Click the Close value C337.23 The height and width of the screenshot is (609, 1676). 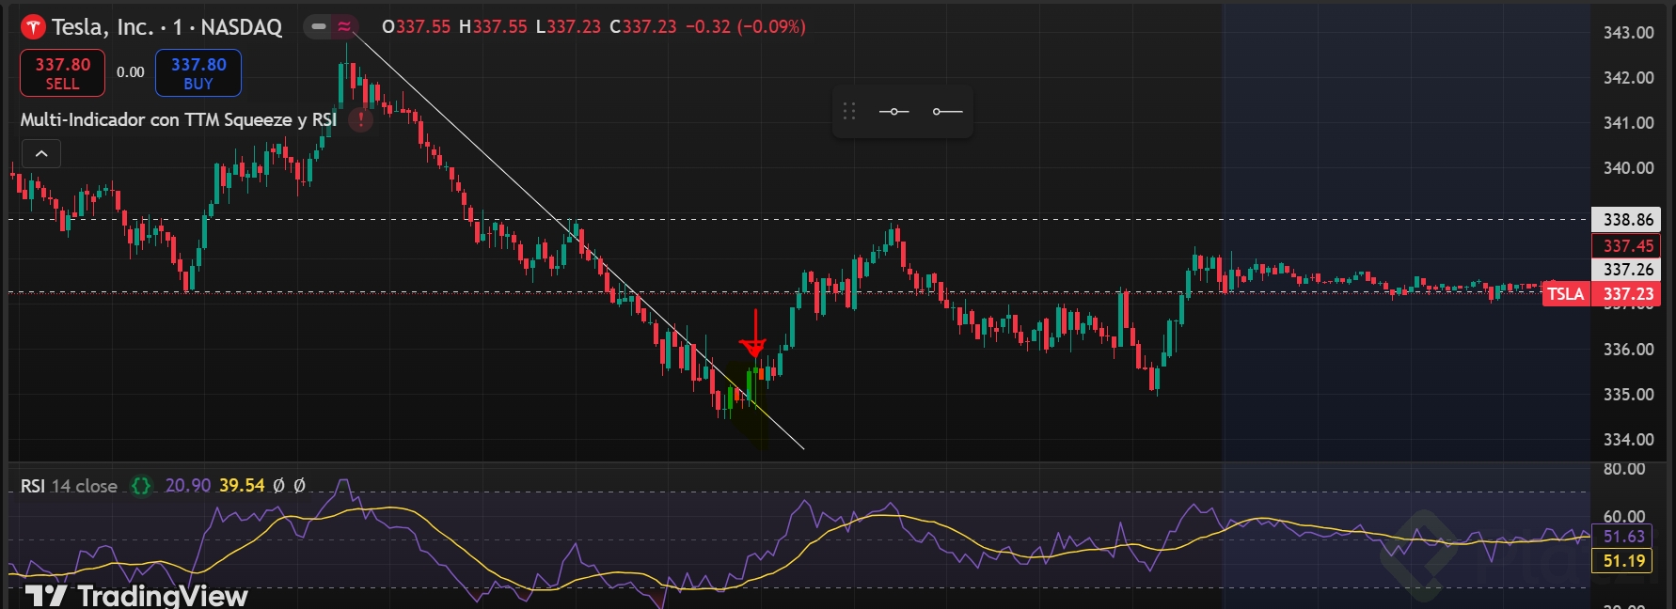coord(643,27)
